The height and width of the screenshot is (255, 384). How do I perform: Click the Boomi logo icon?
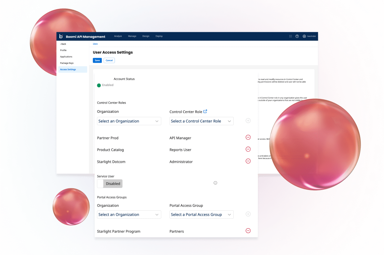[x=61, y=36]
